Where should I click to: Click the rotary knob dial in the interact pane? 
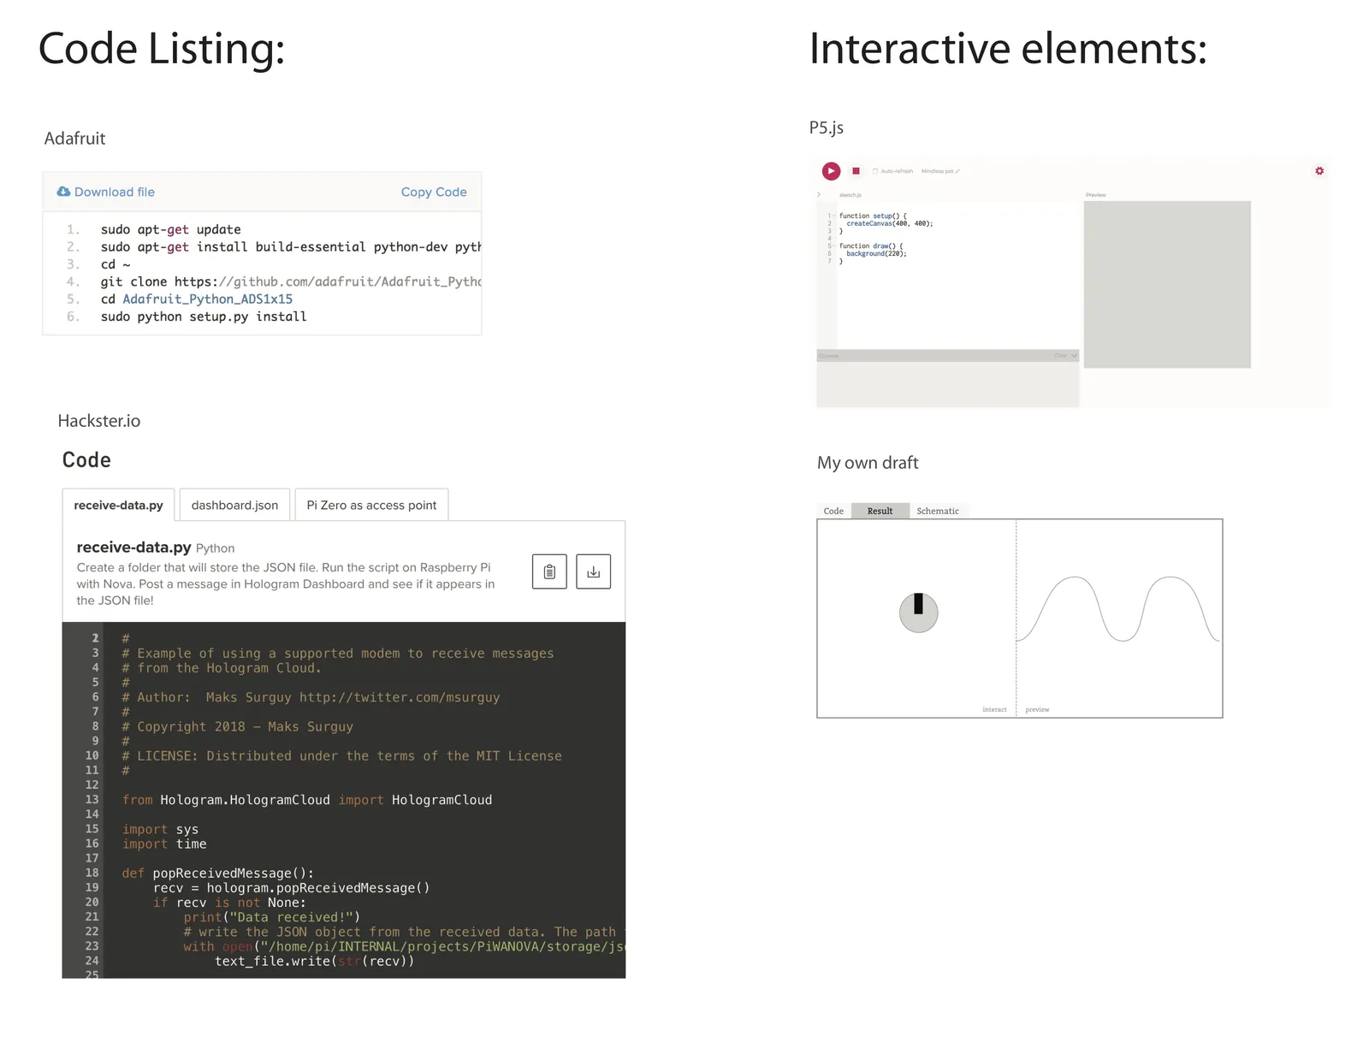919,613
